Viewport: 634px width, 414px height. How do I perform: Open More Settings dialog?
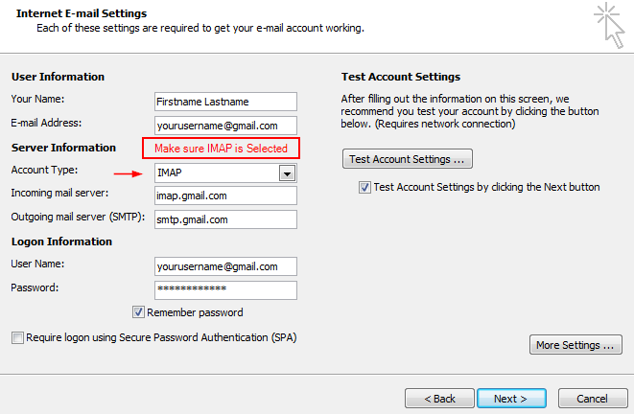pyautogui.click(x=575, y=345)
